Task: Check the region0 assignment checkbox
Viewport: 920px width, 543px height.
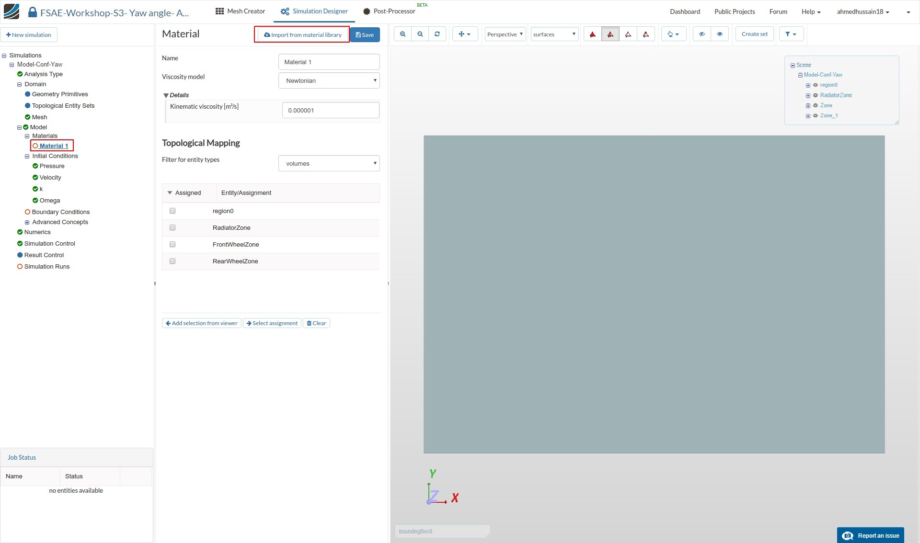Action: pyautogui.click(x=172, y=211)
